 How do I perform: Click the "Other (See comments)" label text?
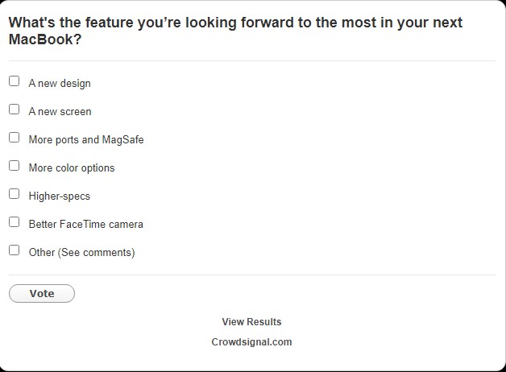tap(81, 253)
